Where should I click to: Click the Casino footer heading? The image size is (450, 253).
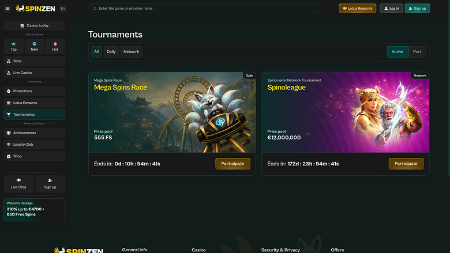(198, 250)
